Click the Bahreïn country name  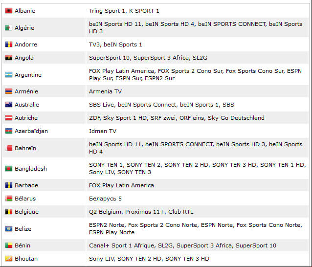tap(25, 148)
